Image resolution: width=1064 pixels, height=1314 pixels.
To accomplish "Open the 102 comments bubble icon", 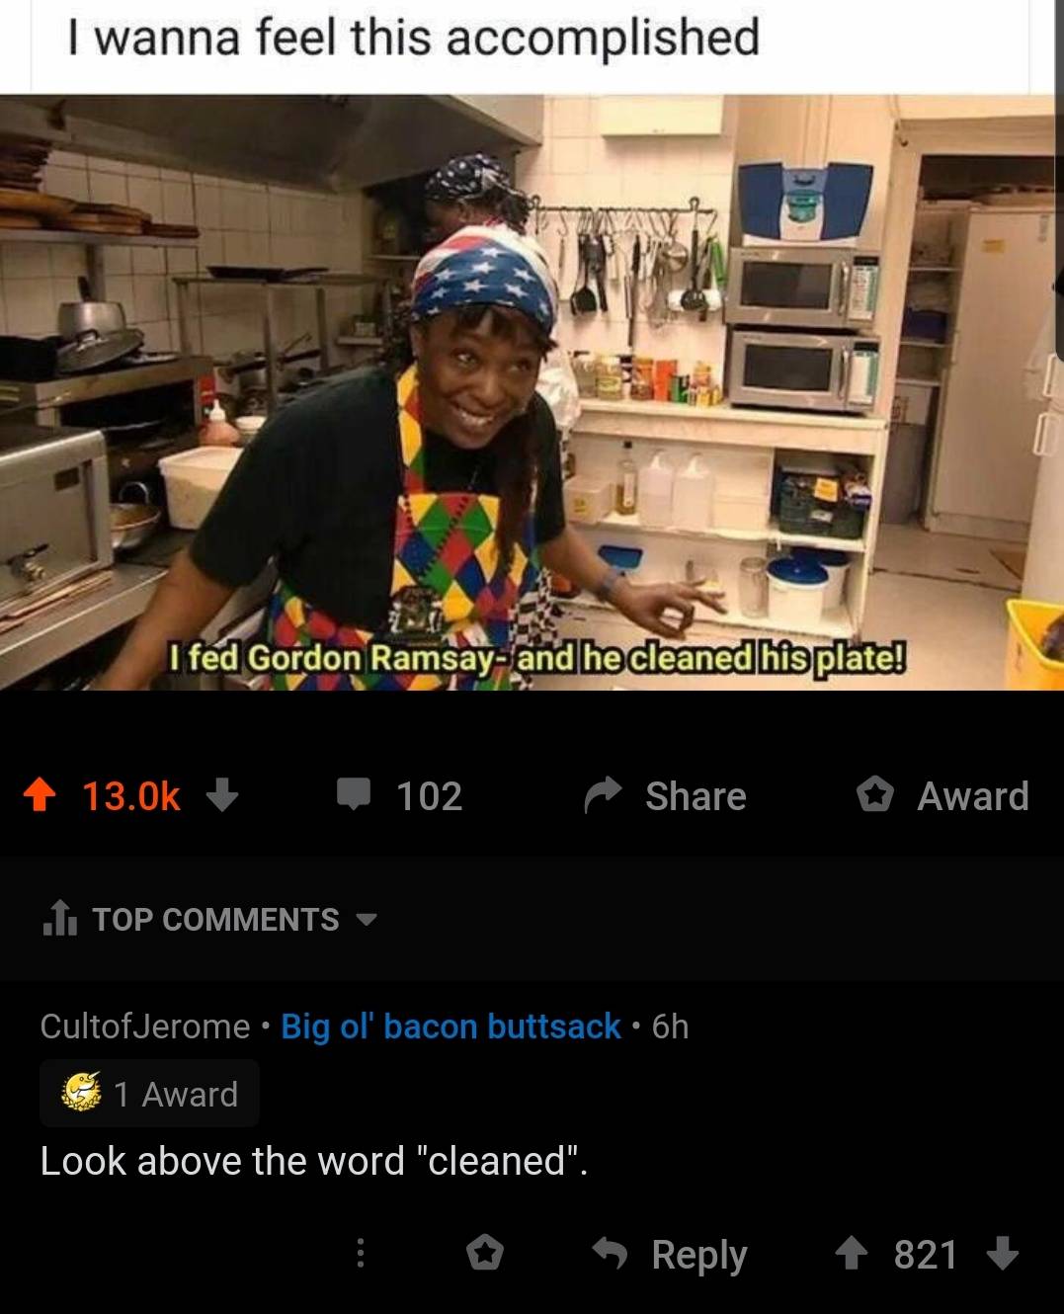I will 353,795.
